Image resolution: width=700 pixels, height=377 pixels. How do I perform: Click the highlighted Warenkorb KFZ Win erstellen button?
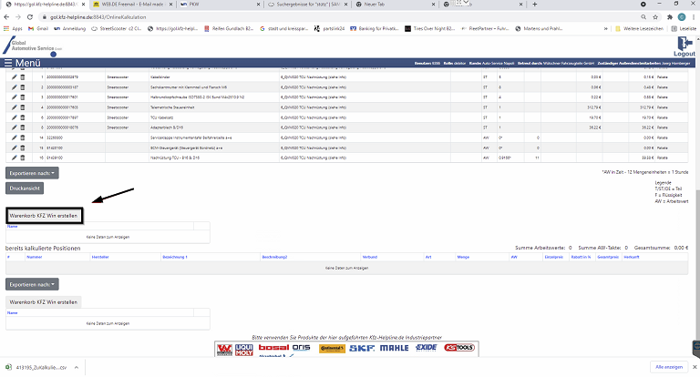click(44, 216)
